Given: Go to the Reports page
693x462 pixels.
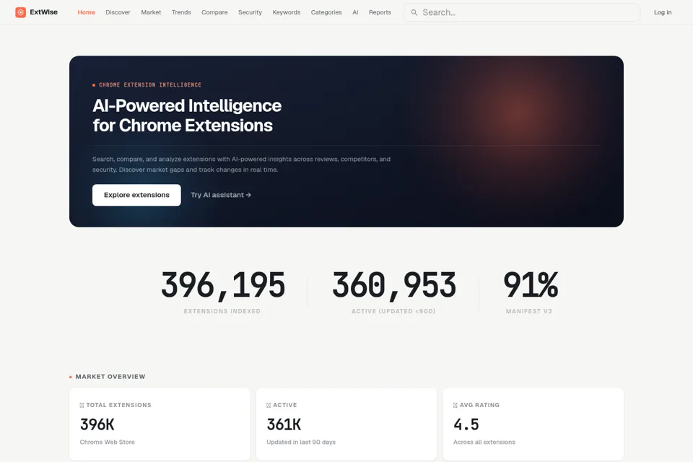Looking at the screenshot, I should [x=380, y=12].
